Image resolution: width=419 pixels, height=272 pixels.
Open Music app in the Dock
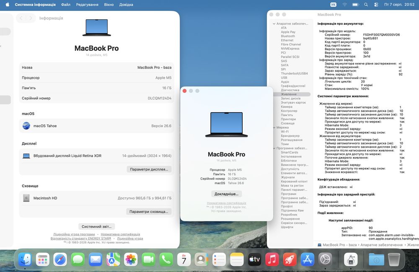point(272,259)
